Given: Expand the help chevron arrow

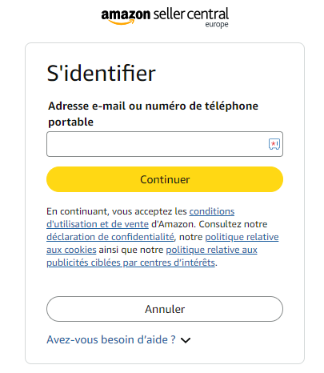Looking at the screenshot, I should coord(186,340).
